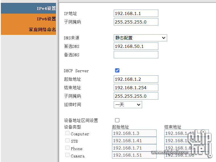Tick the Phone device type checkbox
The width and height of the screenshot is (216, 162).
click(67, 148)
